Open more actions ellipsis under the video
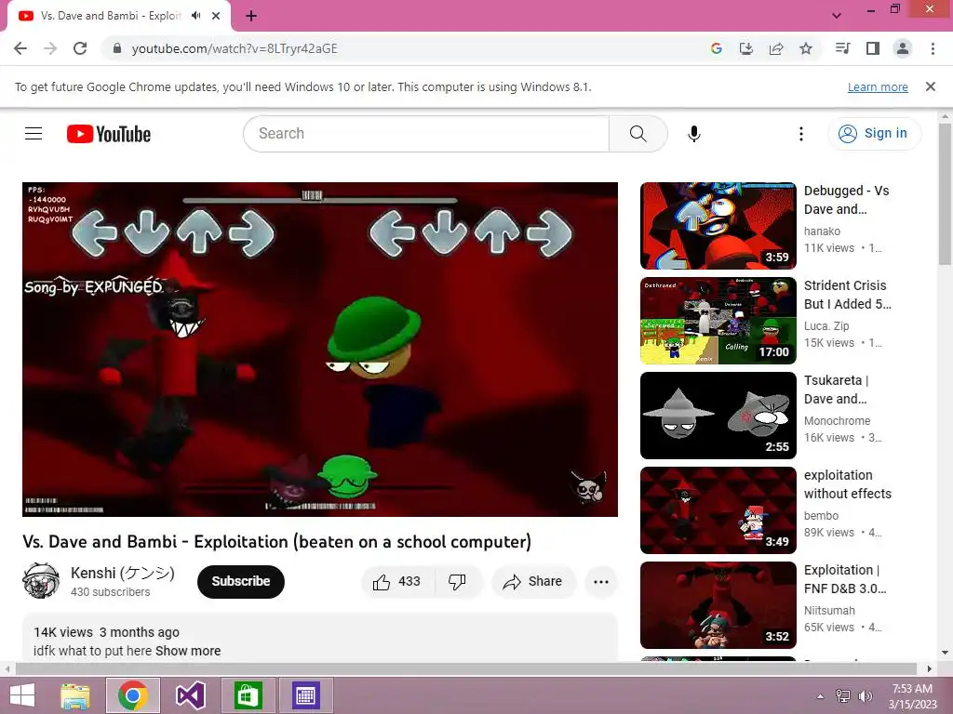The width and height of the screenshot is (953, 714). [x=600, y=582]
